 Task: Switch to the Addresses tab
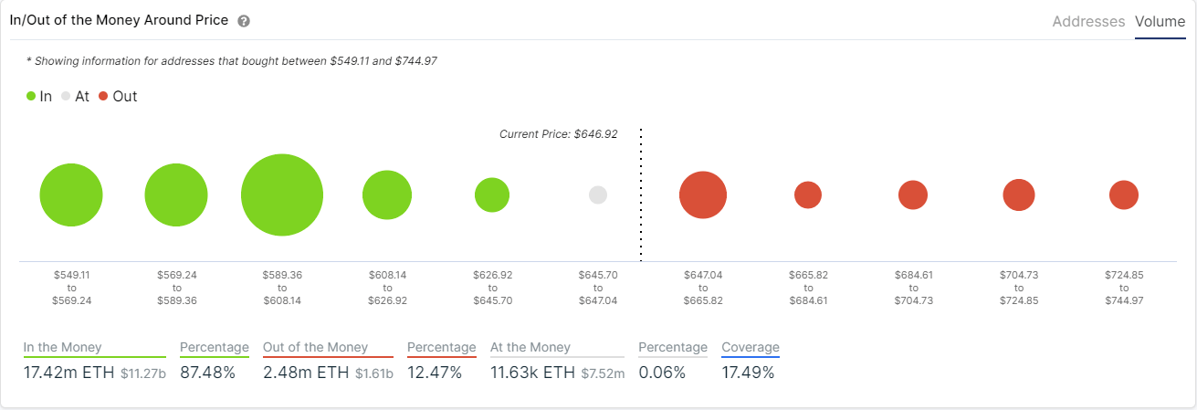[1088, 21]
